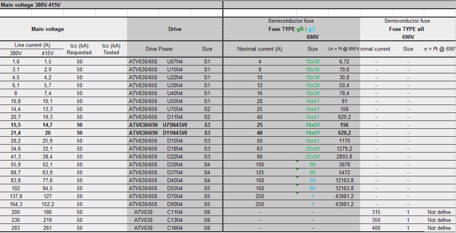Select the 'Line current (A)' header
This screenshot has width=456, height=233.
click(x=32, y=45)
